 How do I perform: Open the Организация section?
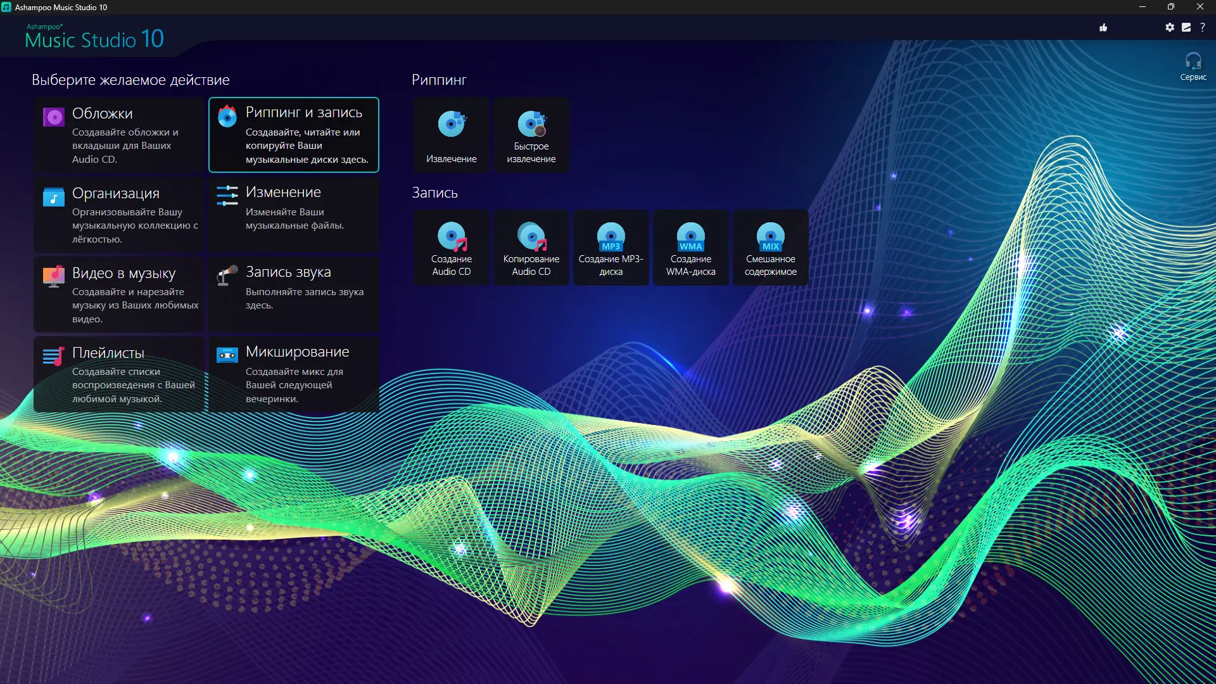click(119, 215)
